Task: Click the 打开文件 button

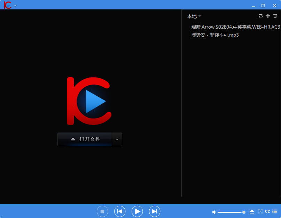Action: click(x=85, y=139)
